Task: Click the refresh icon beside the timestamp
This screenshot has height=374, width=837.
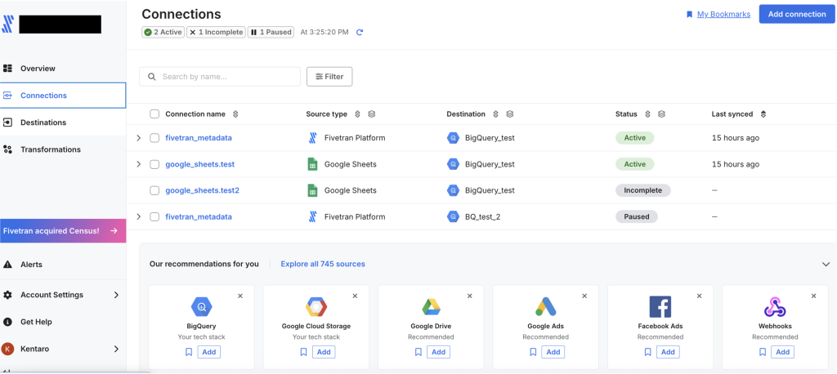Action: click(x=360, y=32)
